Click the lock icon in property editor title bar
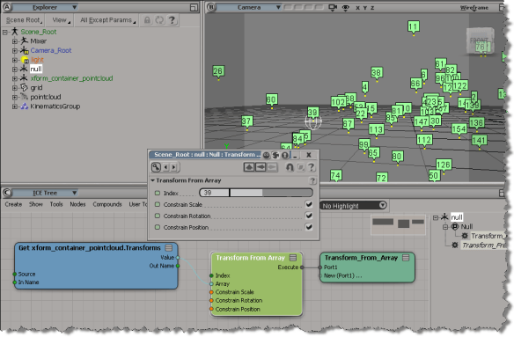This screenshot has height=337, width=514. (285, 155)
